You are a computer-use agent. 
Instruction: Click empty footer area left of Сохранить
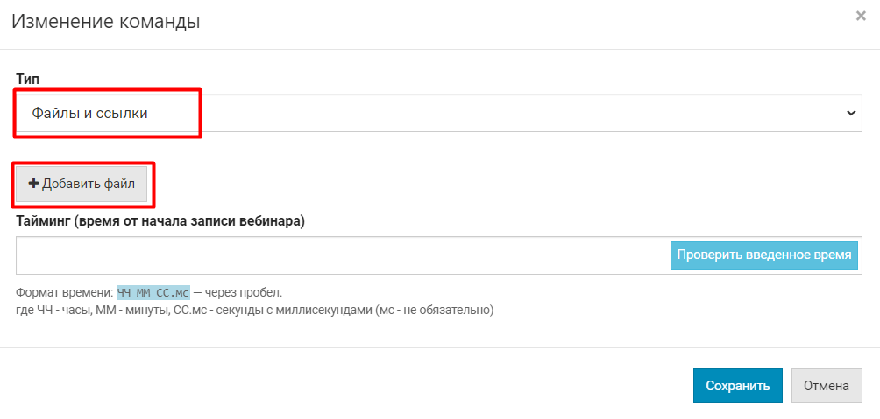351,386
